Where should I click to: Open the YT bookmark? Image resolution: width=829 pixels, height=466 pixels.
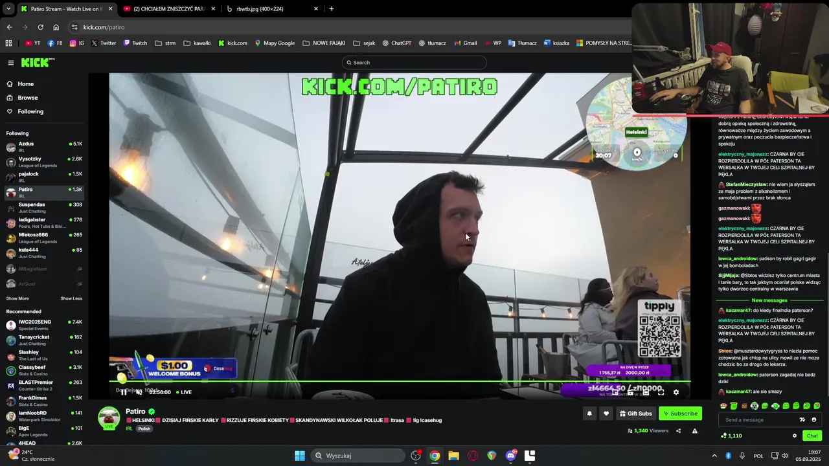[x=32, y=43]
